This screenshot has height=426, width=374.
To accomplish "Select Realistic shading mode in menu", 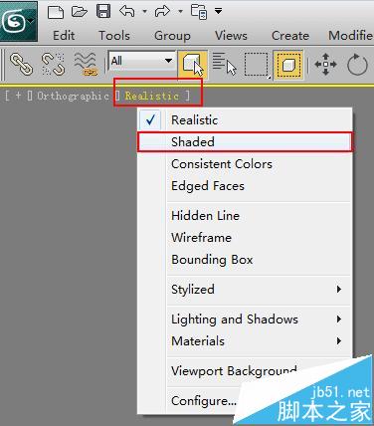I will 245,120.
